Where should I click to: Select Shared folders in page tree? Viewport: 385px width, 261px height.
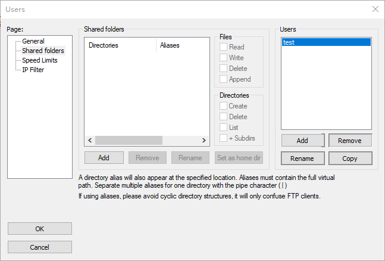coord(43,51)
